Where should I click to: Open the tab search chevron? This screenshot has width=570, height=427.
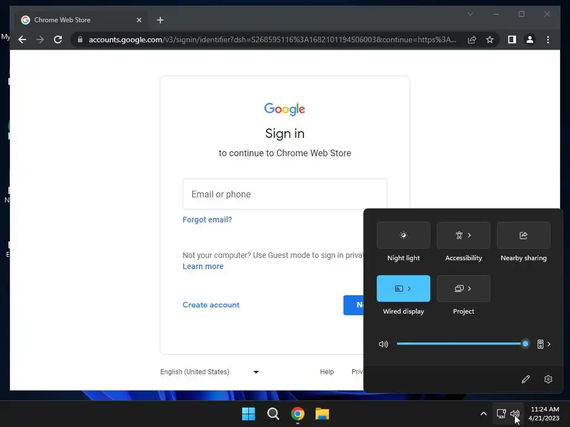click(470, 14)
